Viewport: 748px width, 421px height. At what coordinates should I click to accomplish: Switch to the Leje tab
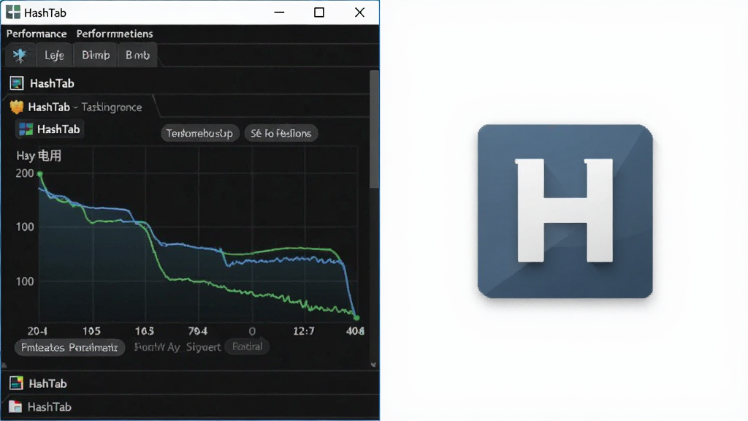click(54, 56)
